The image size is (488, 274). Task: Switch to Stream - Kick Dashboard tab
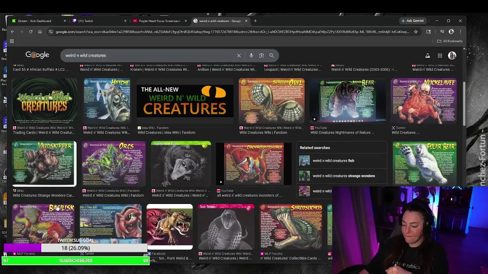pyautogui.click(x=38, y=21)
